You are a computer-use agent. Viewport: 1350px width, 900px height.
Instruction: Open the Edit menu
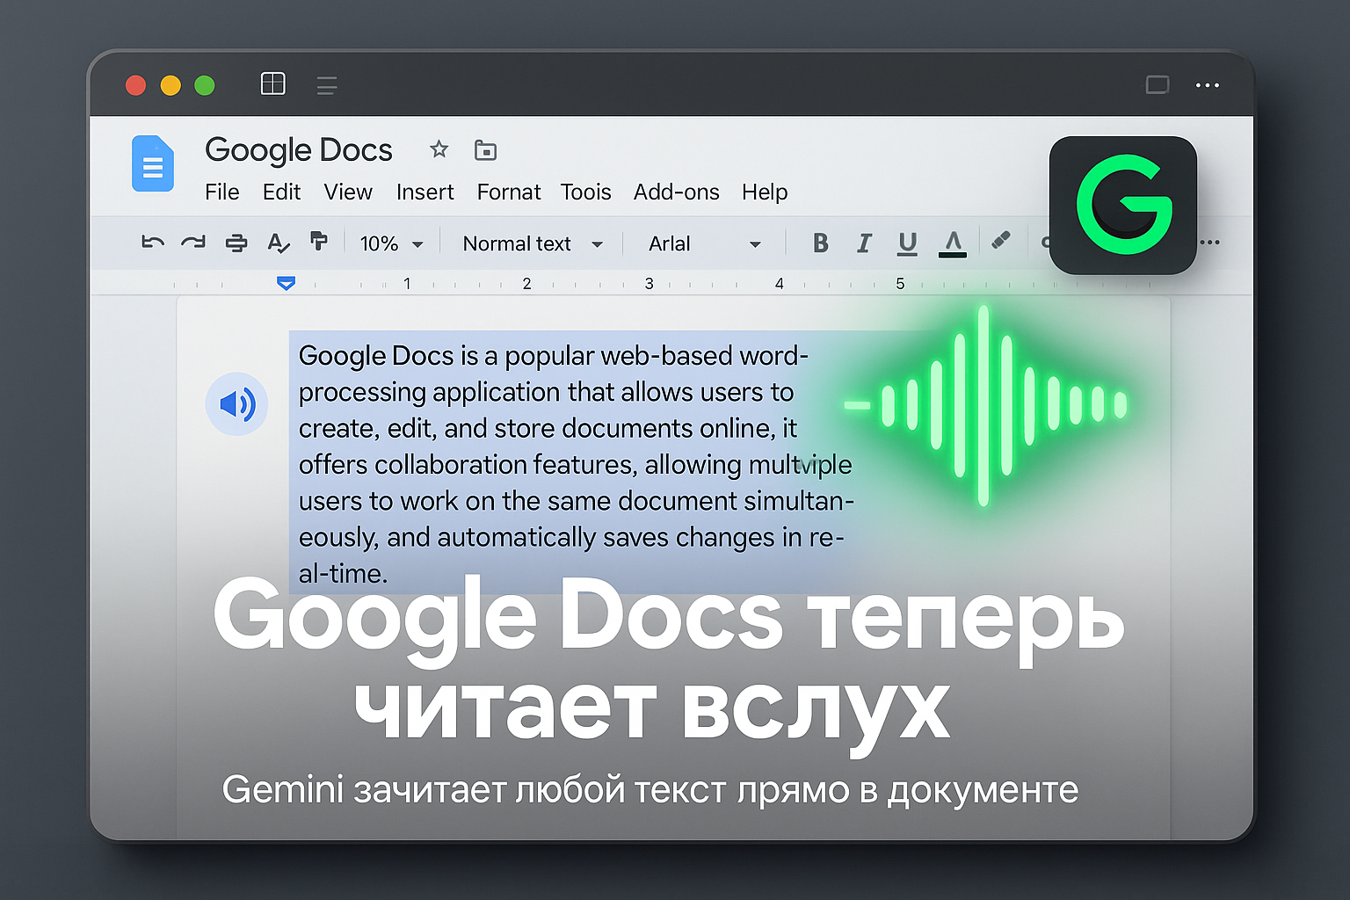[281, 192]
